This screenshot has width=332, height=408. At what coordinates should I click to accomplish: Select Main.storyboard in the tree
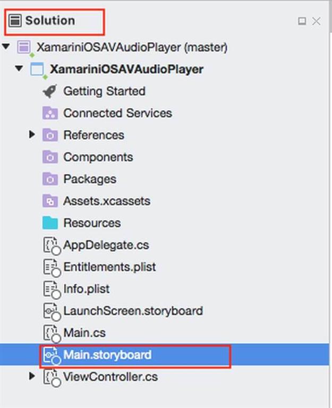click(107, 355)
